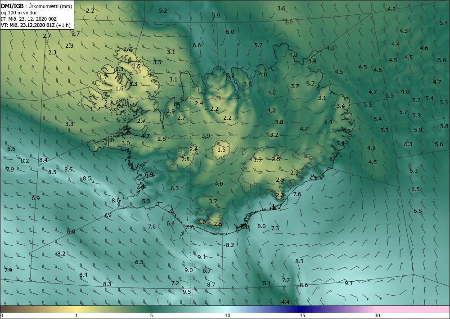Click the map value '7.3'
Image resolution: width=450 pixels, height=319 pixels.
click(275, 229)
